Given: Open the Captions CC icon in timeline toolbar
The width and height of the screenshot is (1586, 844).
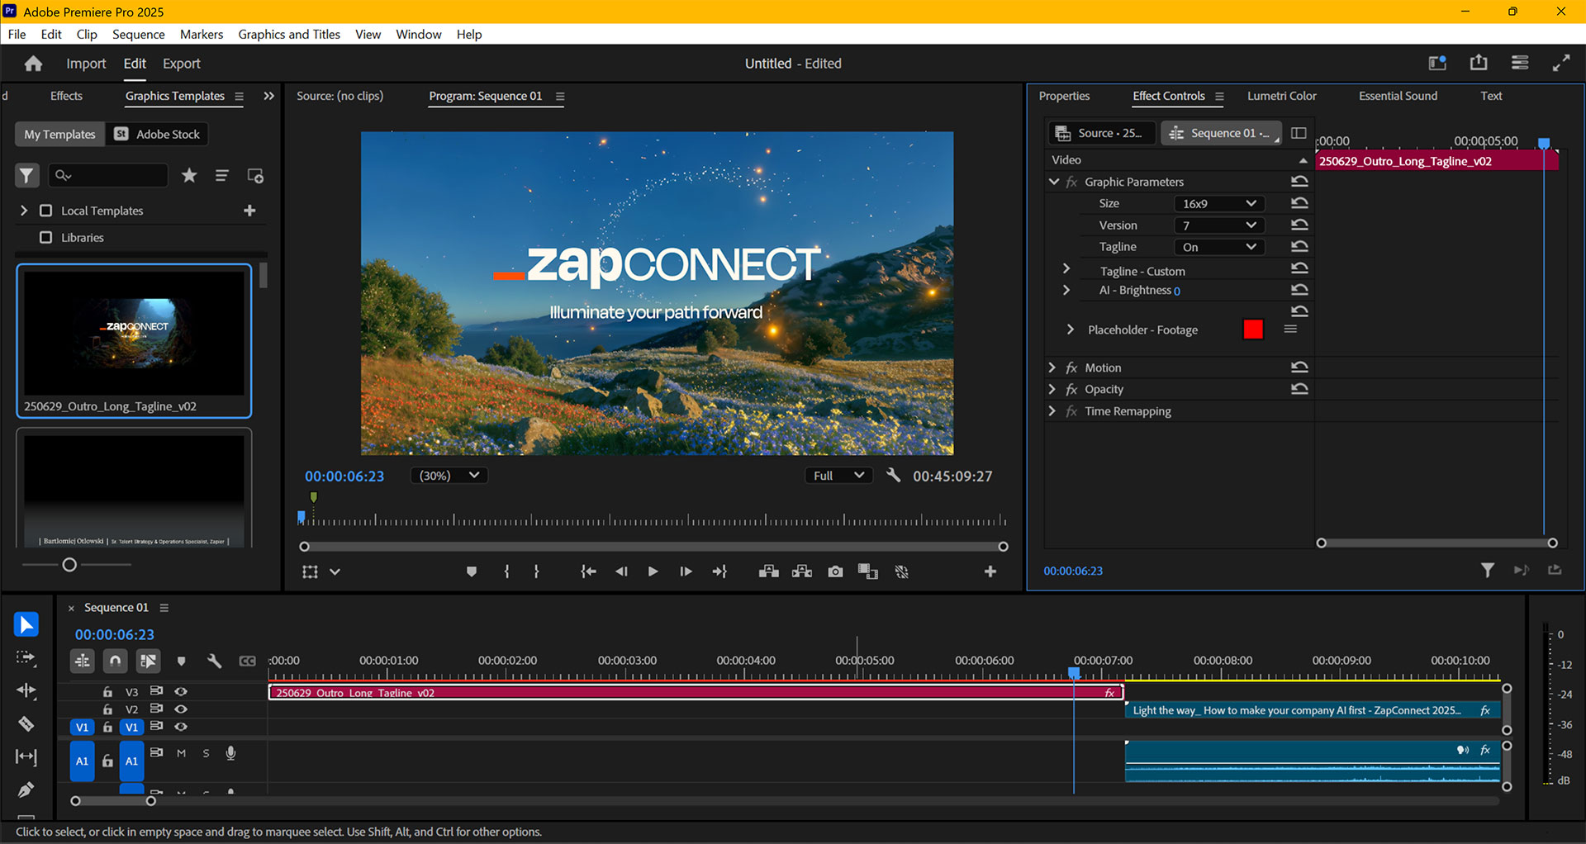Looking at the screenshot, I should pyautogui.click(x=247, y=661).
